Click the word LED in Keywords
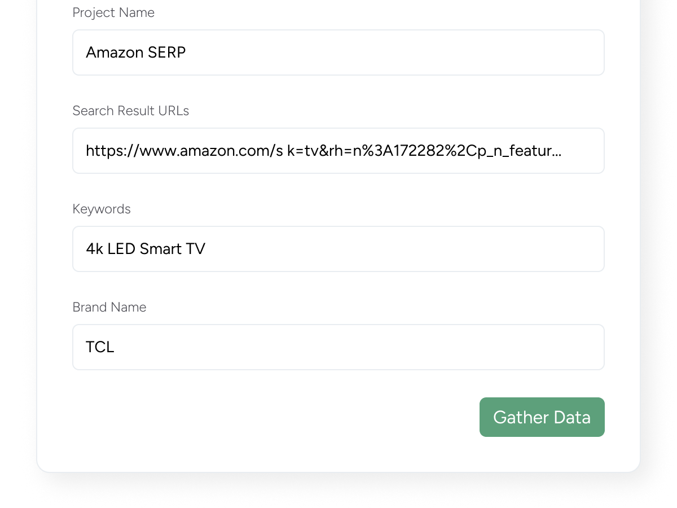The width and height of the screenshot is (677, 508). click(x=121, y=249)
